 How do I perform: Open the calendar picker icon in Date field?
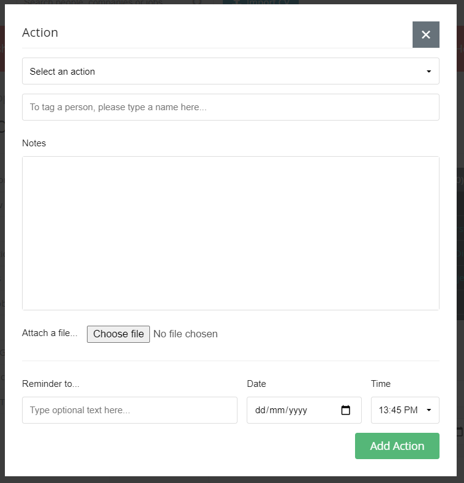tap(346, 410)
